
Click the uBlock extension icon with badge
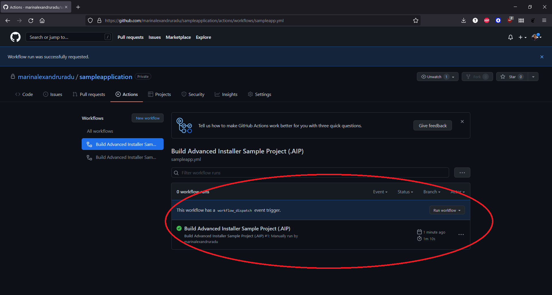(x=510, y=20)
